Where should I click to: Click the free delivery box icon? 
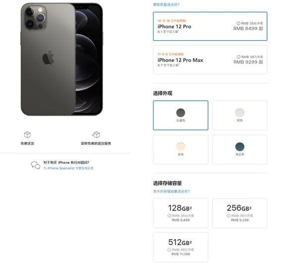coord(27,134)
